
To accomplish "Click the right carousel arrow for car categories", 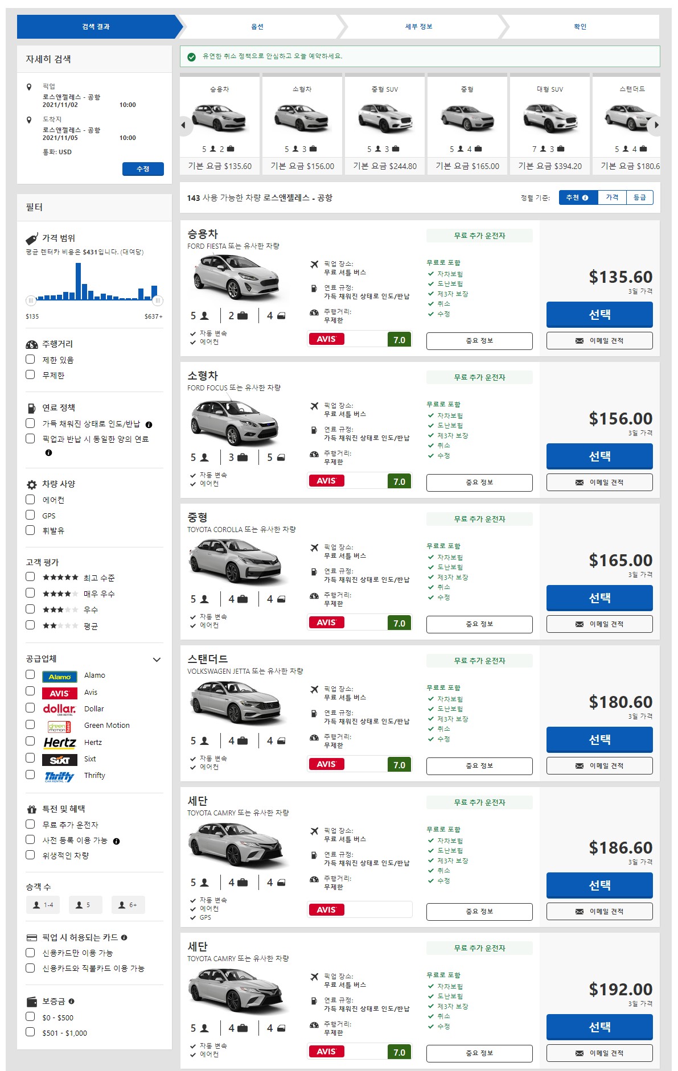I will (656, 125).
